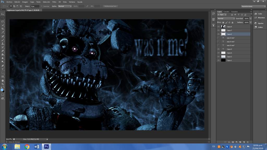Toggle the Suavizar checkbox

click(42, 6)
